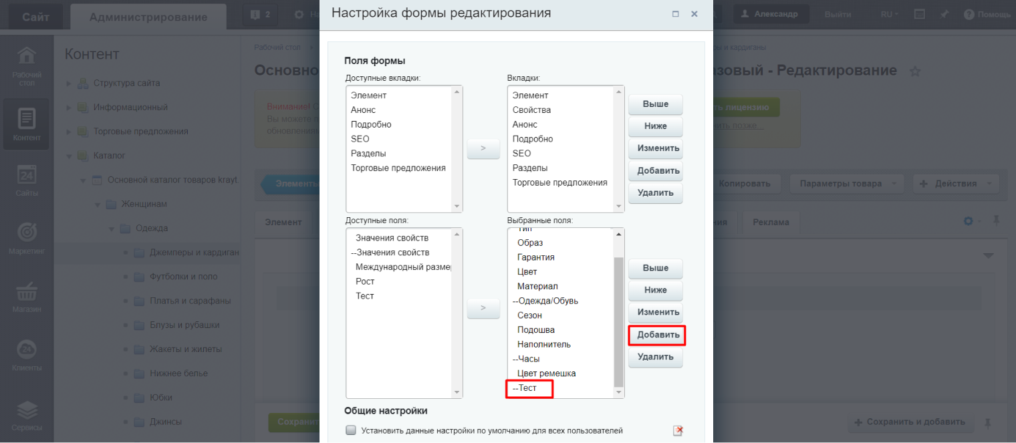Click the Копировать button
Screen dimensions: 1016x443
point(744,184)
